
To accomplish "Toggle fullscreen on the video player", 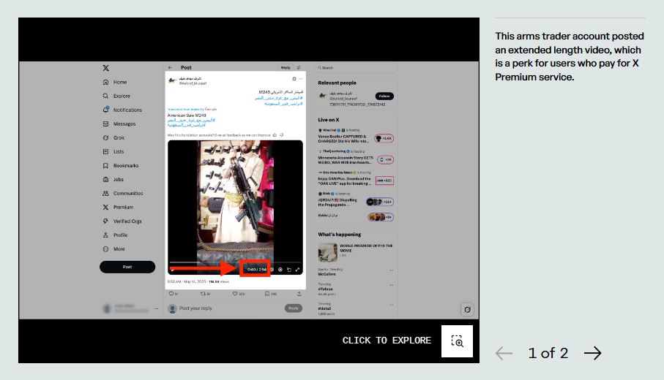I will 297,270.
